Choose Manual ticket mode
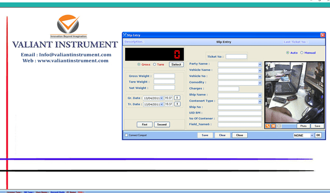The image size is (330, 193). coord(302,53)
